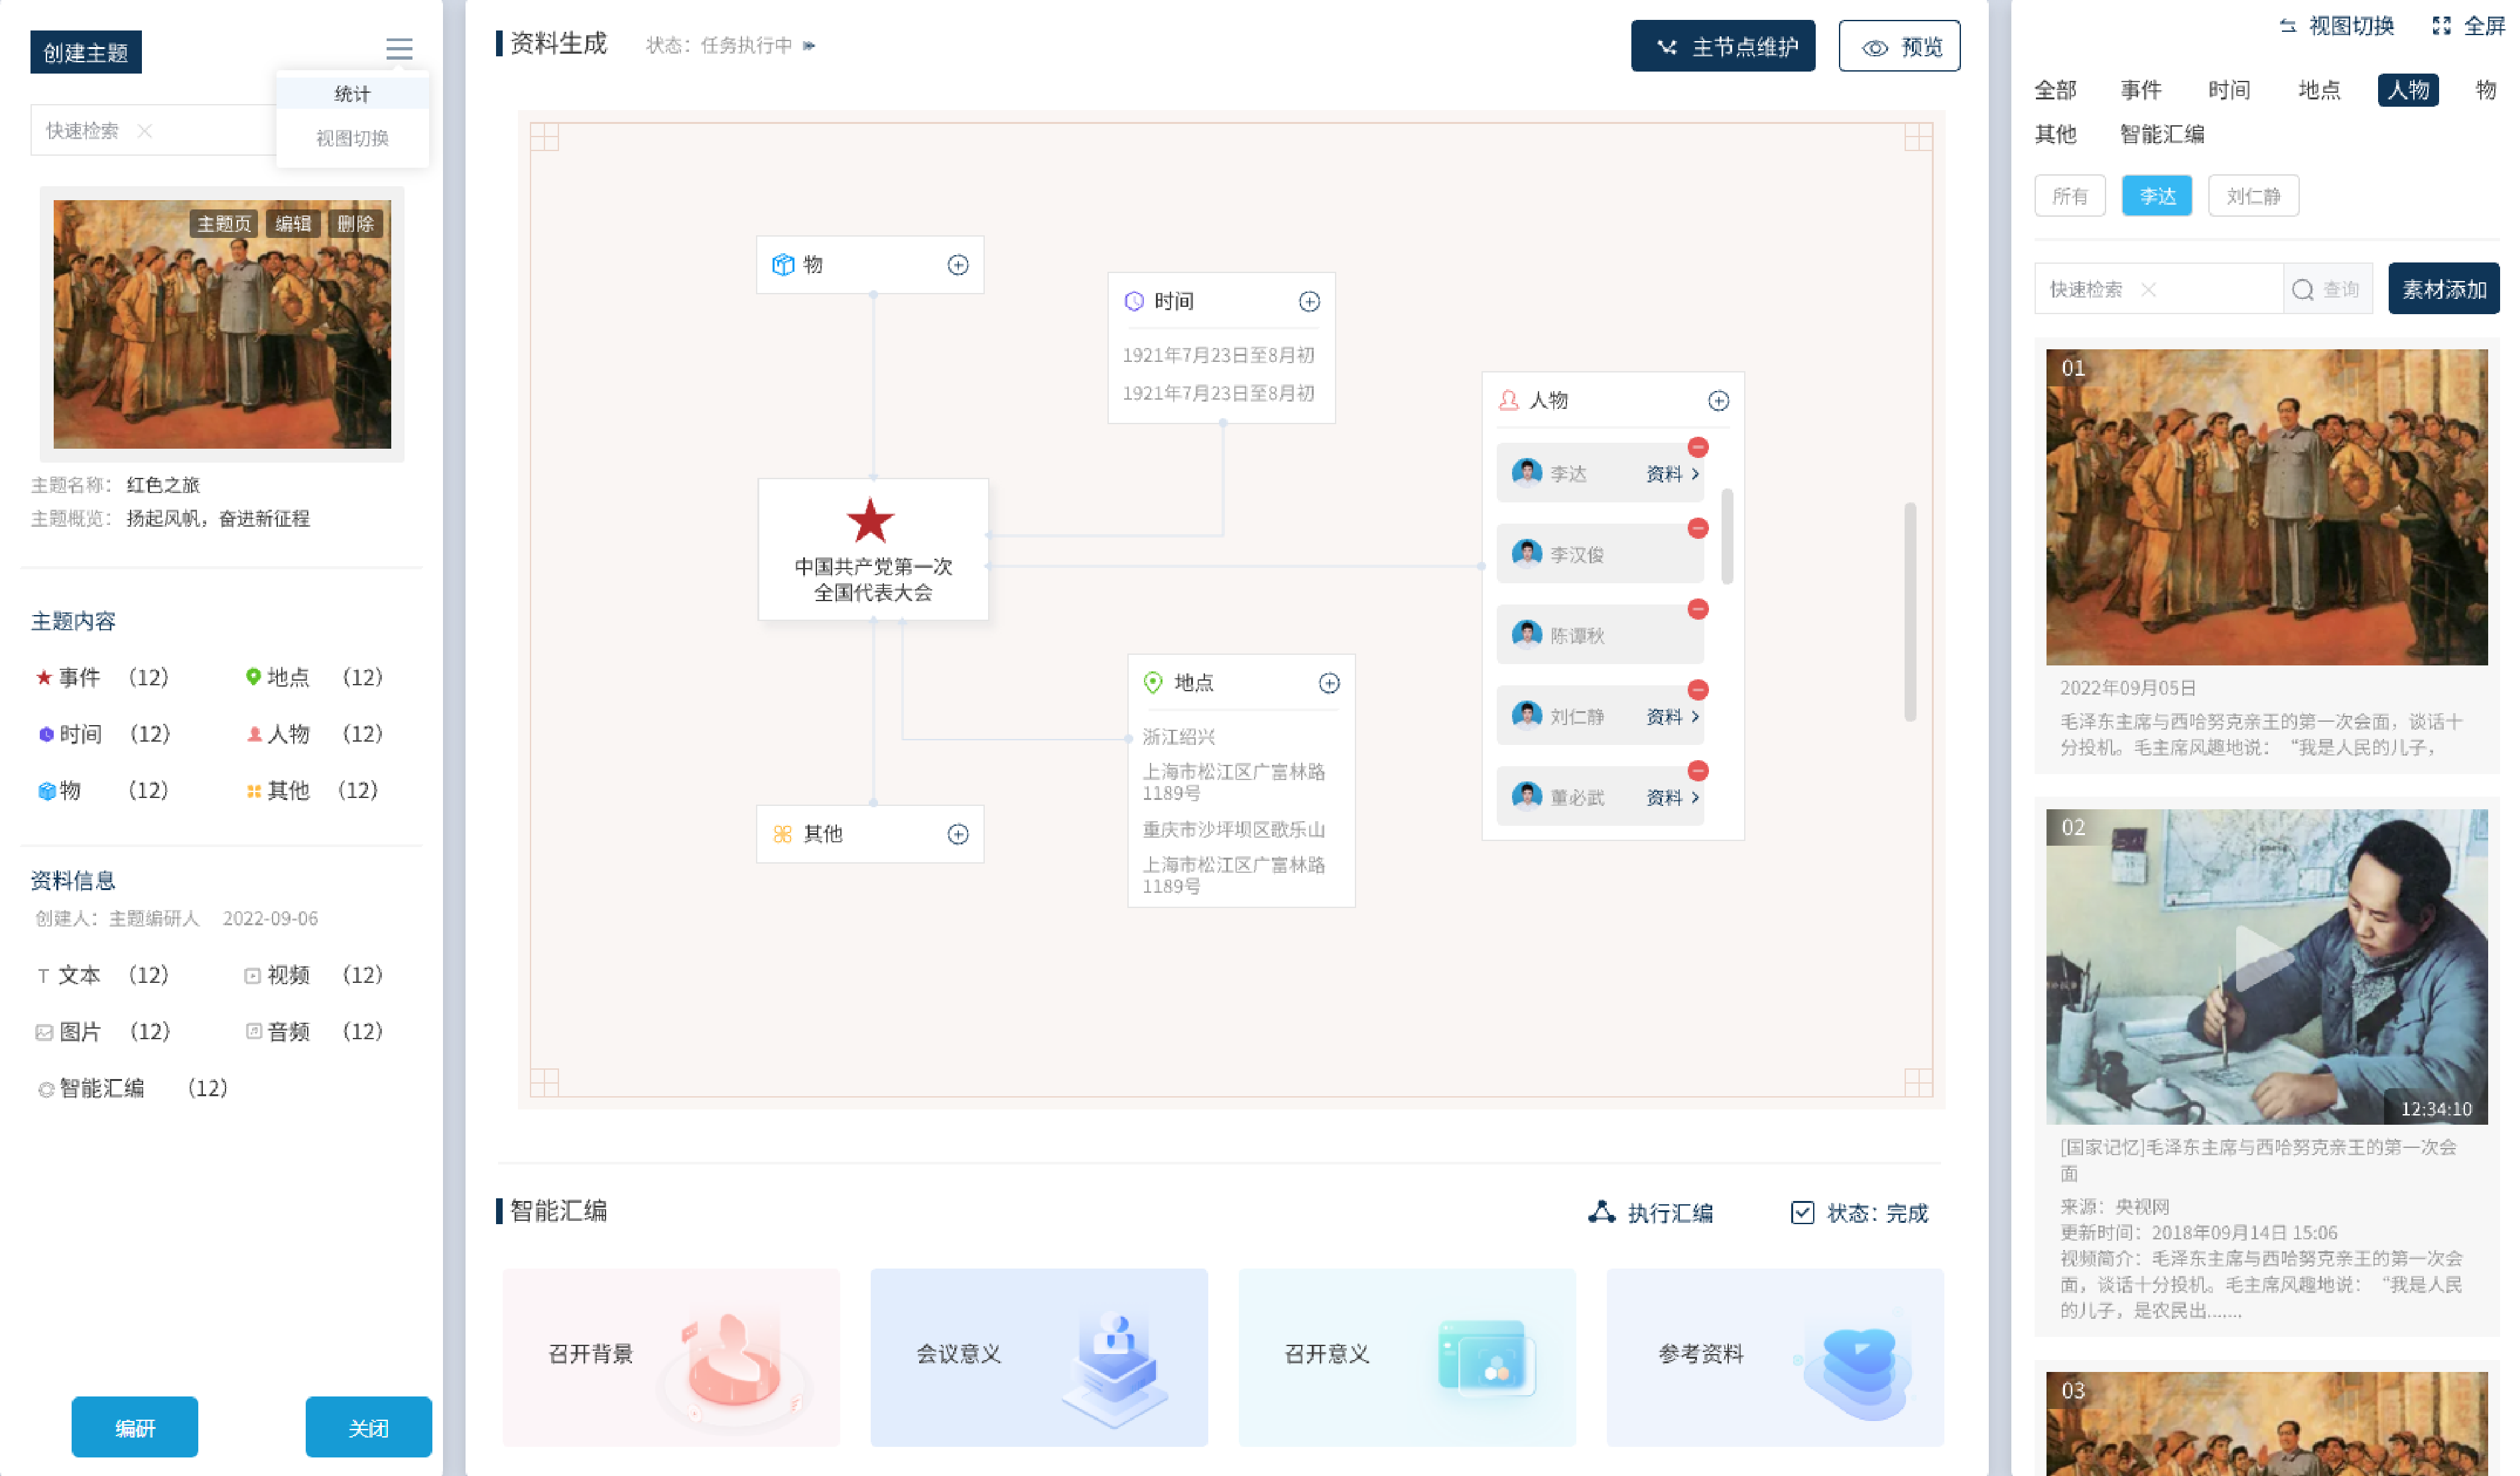
Task: Select the 李达 filter chip
Action: point(2156,196)
